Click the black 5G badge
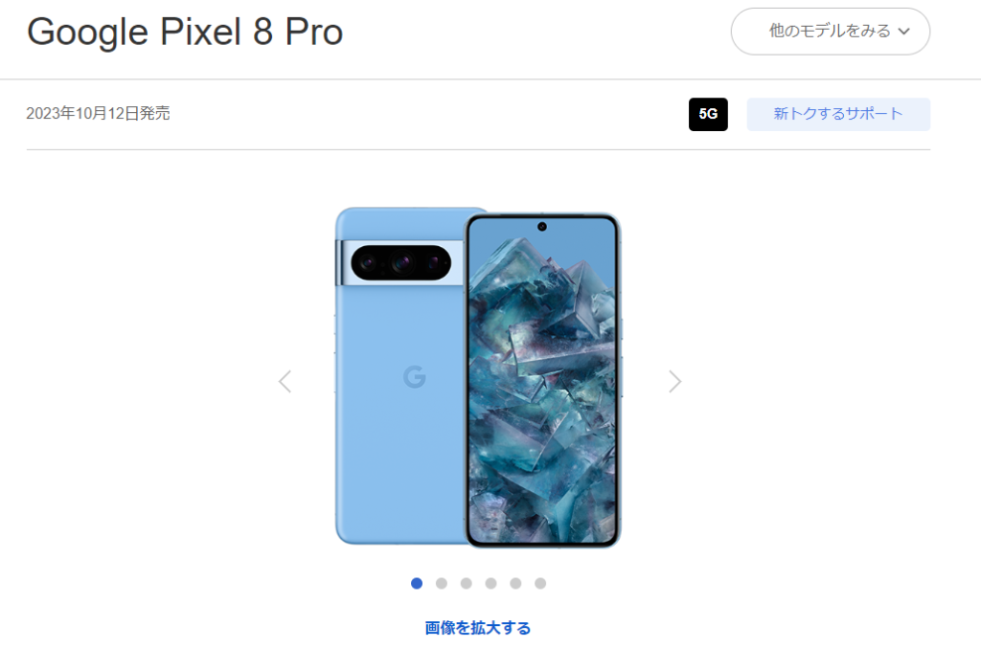Viewport: 981px width, 648px height. (x=708, y=114)
